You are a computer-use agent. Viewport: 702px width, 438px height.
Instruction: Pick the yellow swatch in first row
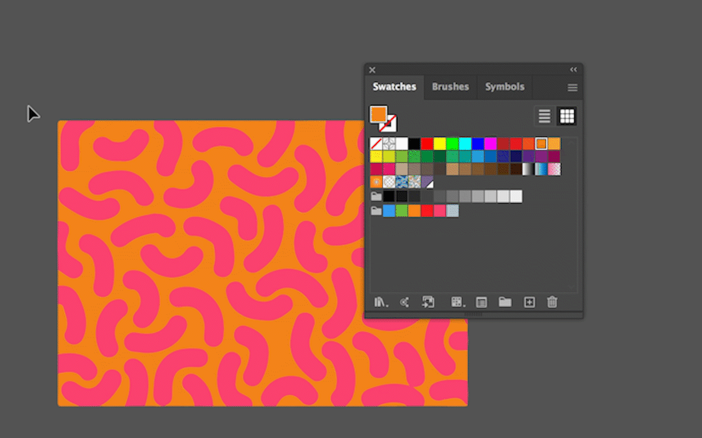(x=440, y=144)
